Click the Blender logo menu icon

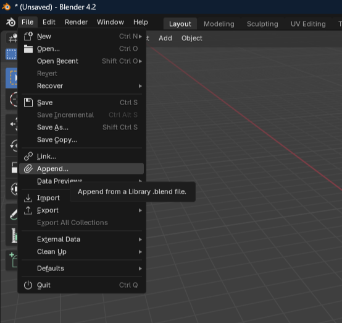pyautogui.click(x=10, y=22)
